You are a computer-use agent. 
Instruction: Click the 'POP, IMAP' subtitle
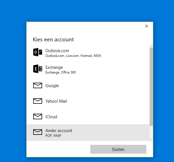(53, 136)
